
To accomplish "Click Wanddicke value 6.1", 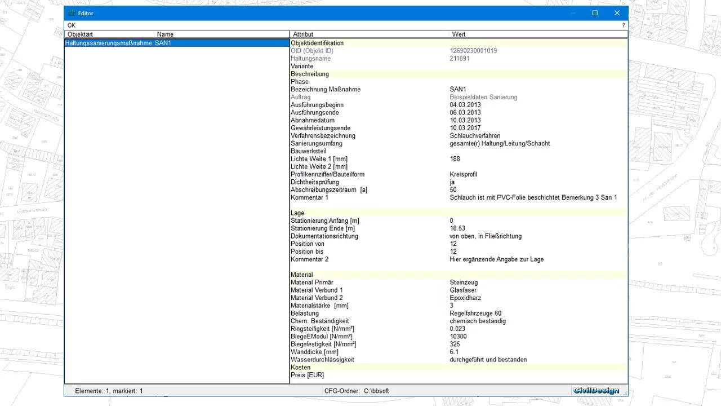I will [454, 352].
